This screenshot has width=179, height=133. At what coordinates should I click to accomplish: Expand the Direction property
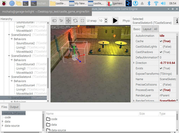pyautogui.click(x=134, y=63)
